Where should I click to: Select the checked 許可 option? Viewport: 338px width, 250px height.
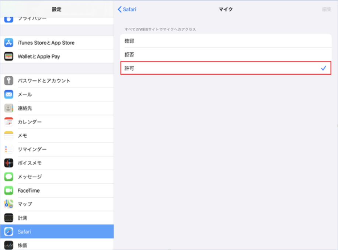(x=226, y=68)
